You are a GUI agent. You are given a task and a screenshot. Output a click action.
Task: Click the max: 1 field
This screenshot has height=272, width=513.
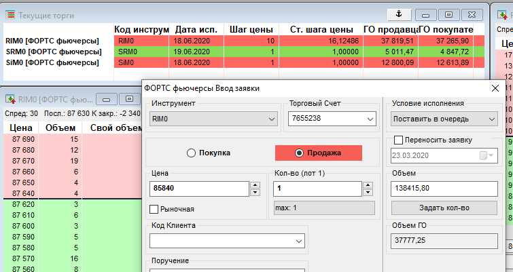(324, 208)
